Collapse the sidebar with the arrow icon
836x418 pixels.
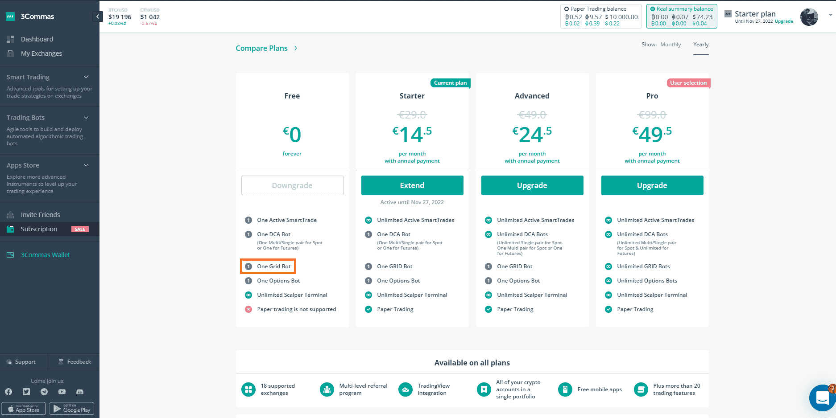point(98,16)
